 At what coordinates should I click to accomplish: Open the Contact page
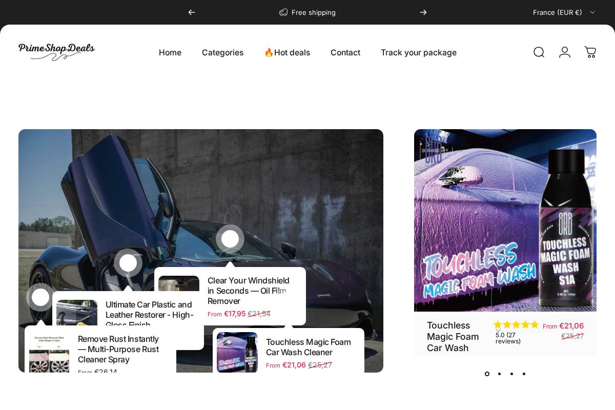[x=345, y=52]
